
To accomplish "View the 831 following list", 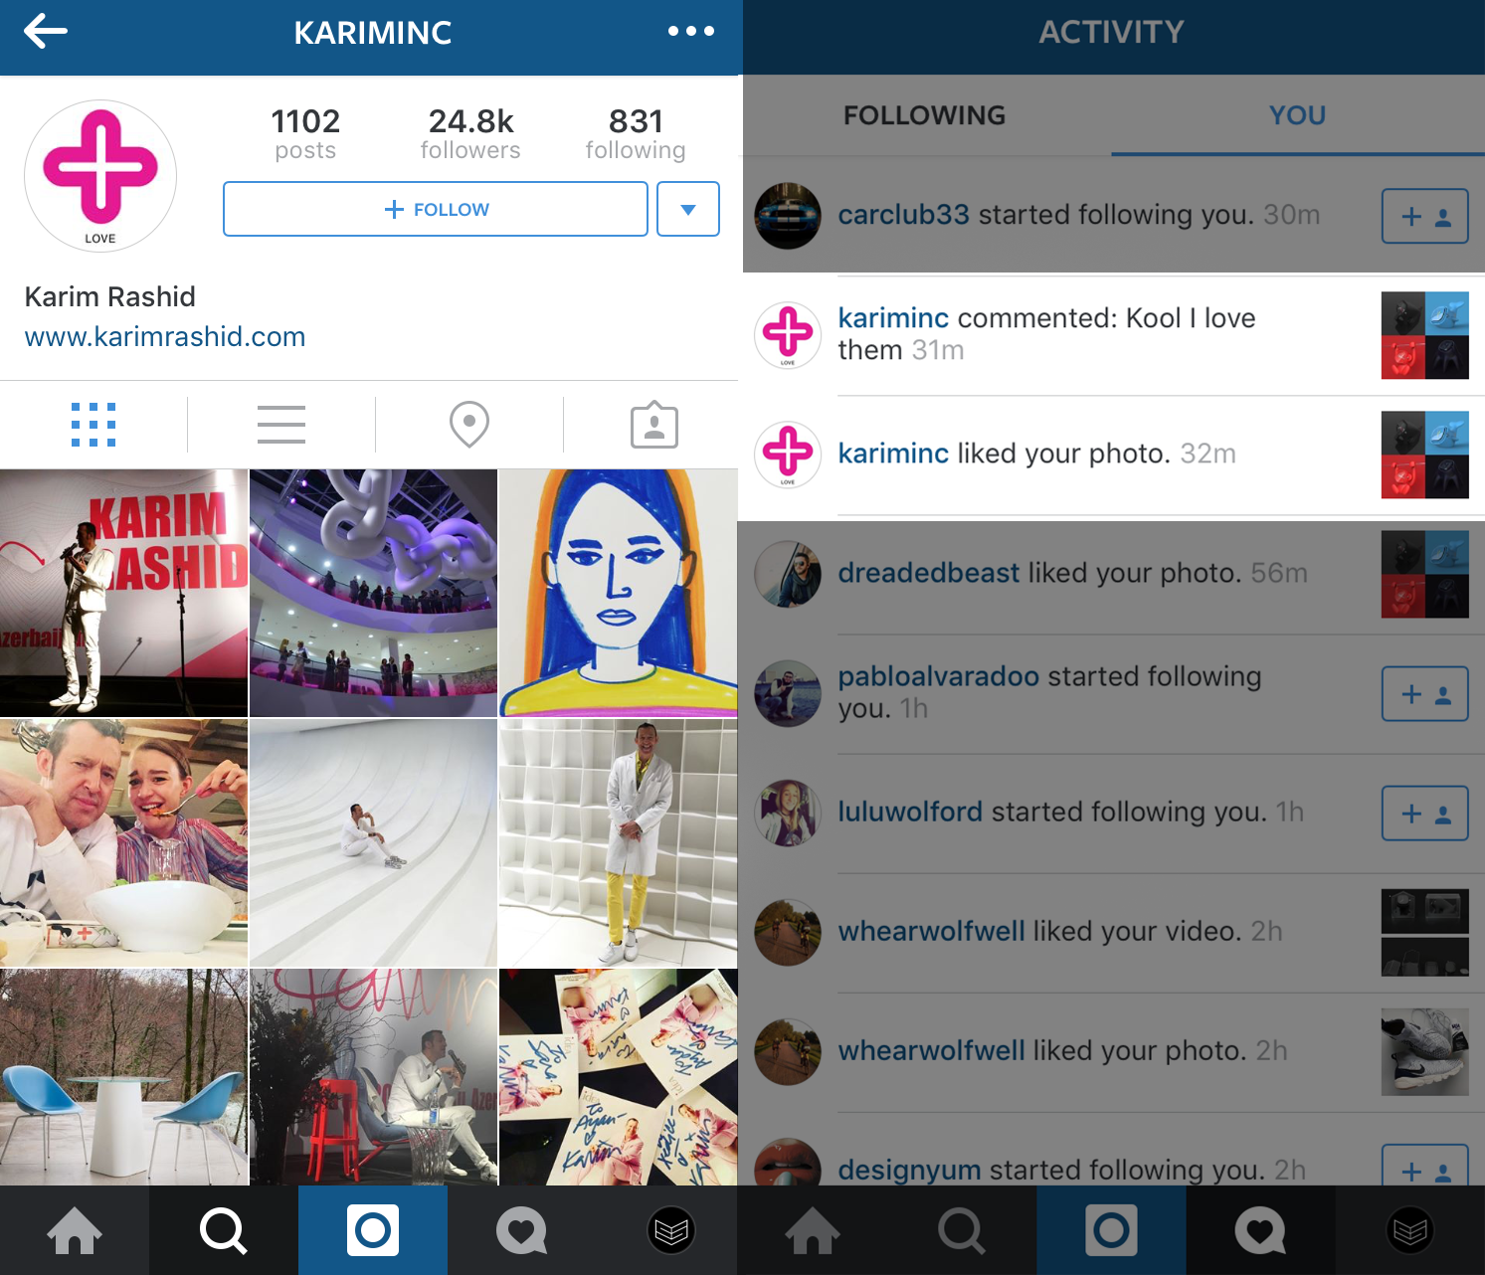I will 636,134.
